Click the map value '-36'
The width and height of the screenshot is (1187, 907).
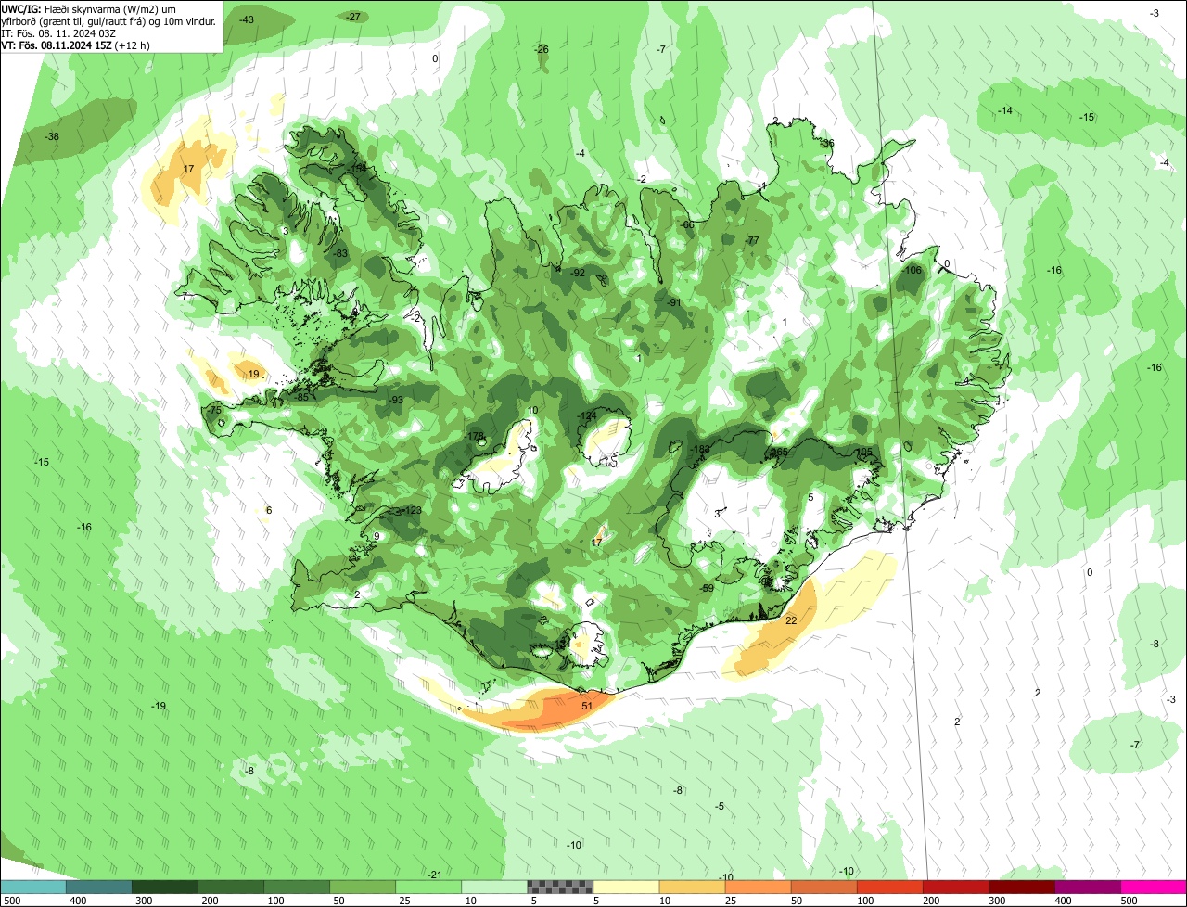pos(827,143)
